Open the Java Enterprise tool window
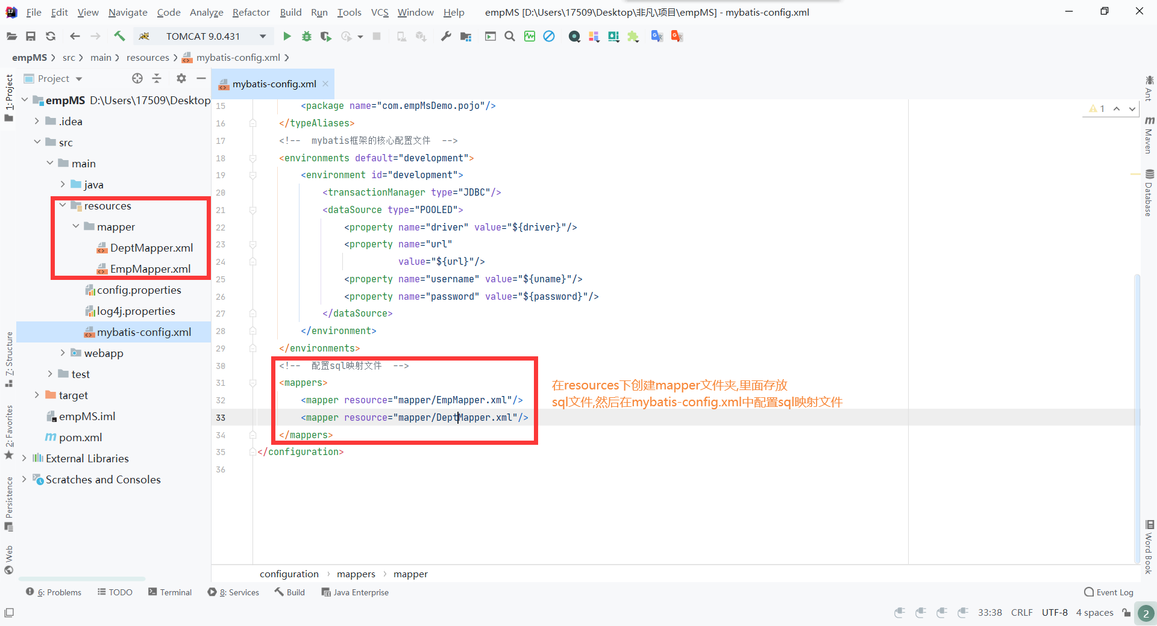This screenshot has height=626, width=1157. pyautogui.click(x=355, y=592)
